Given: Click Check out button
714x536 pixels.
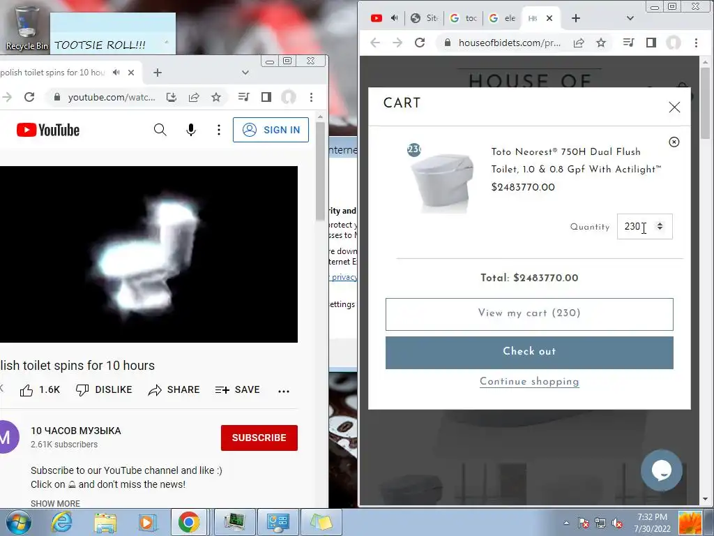Looking at the screenshot, I should [x=529, y=352].
